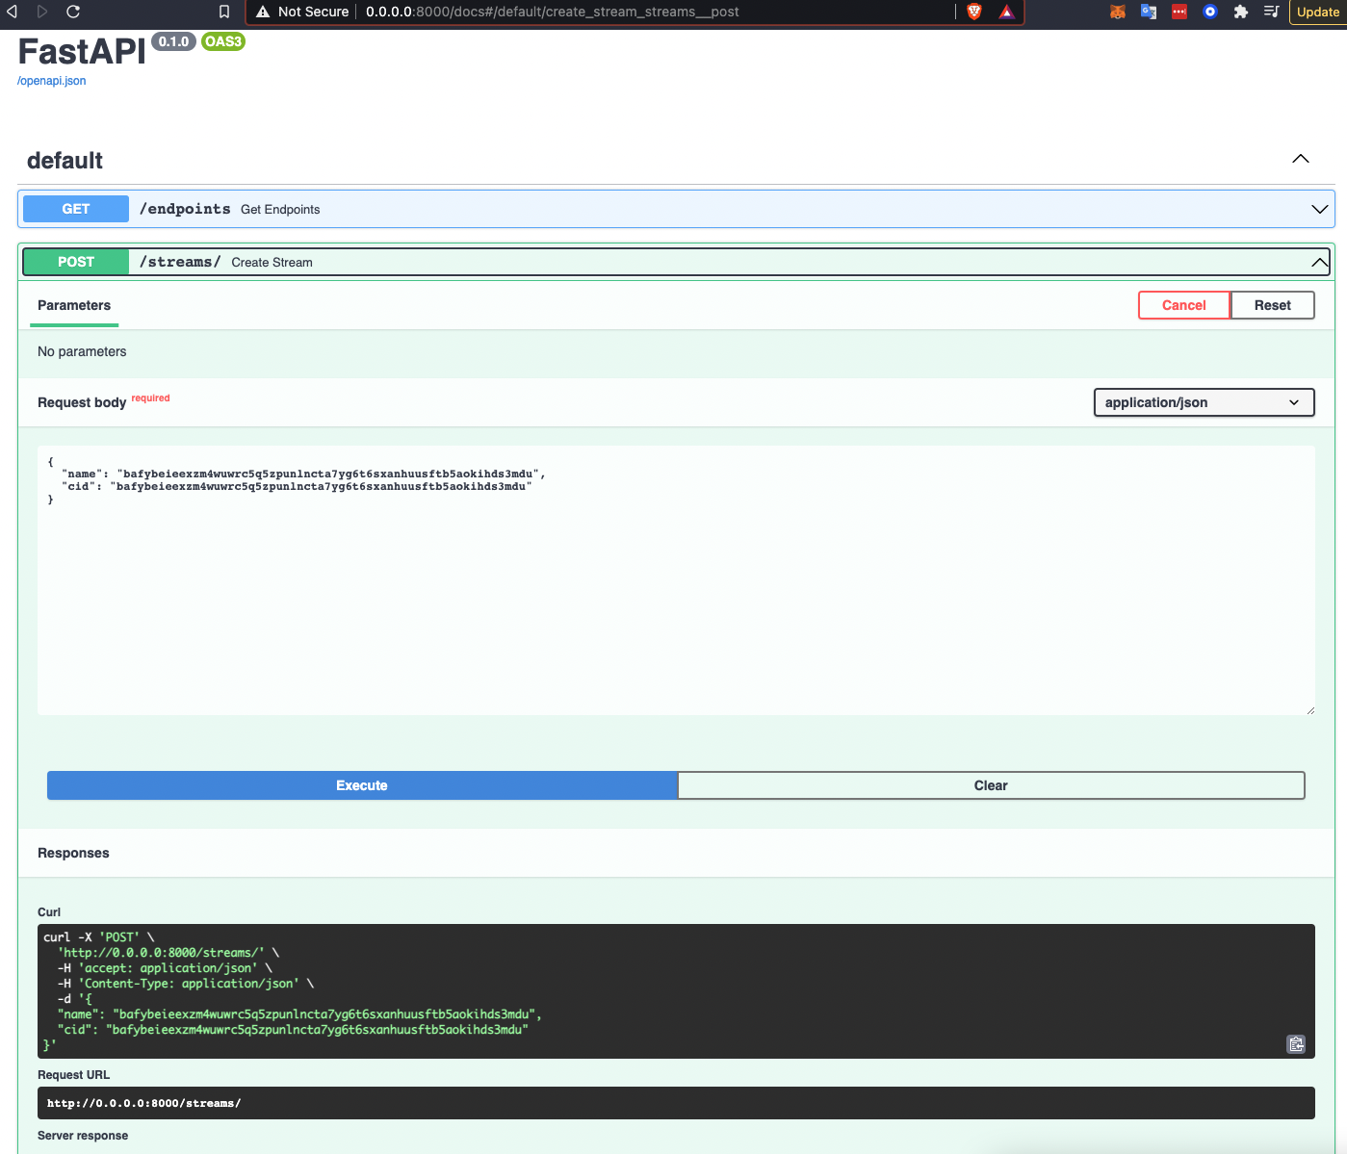
Task: Click the 0.1.0 version badge
Action: pos(173,41)
